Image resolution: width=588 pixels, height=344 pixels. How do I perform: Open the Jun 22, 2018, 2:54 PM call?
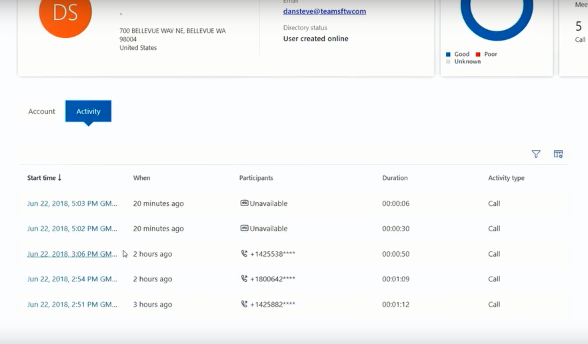[72, 279]
